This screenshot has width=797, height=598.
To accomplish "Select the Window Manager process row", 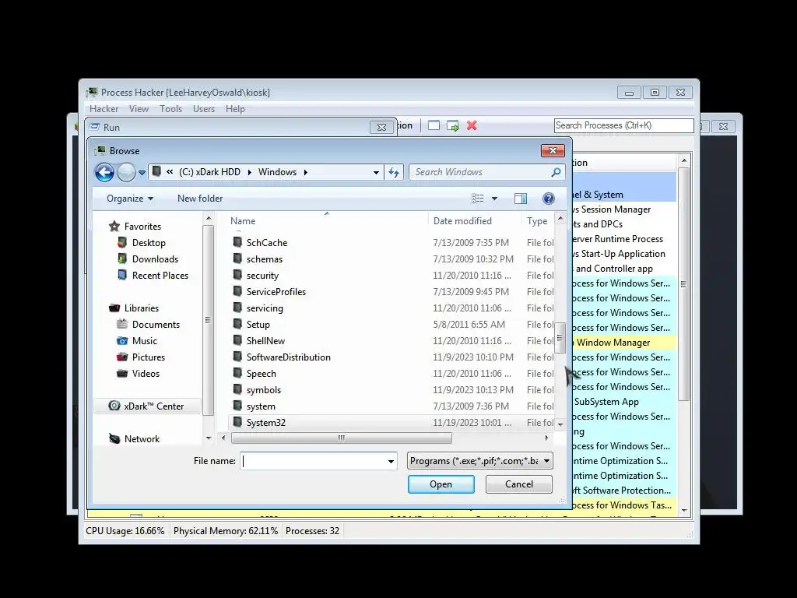I will 624,343.
